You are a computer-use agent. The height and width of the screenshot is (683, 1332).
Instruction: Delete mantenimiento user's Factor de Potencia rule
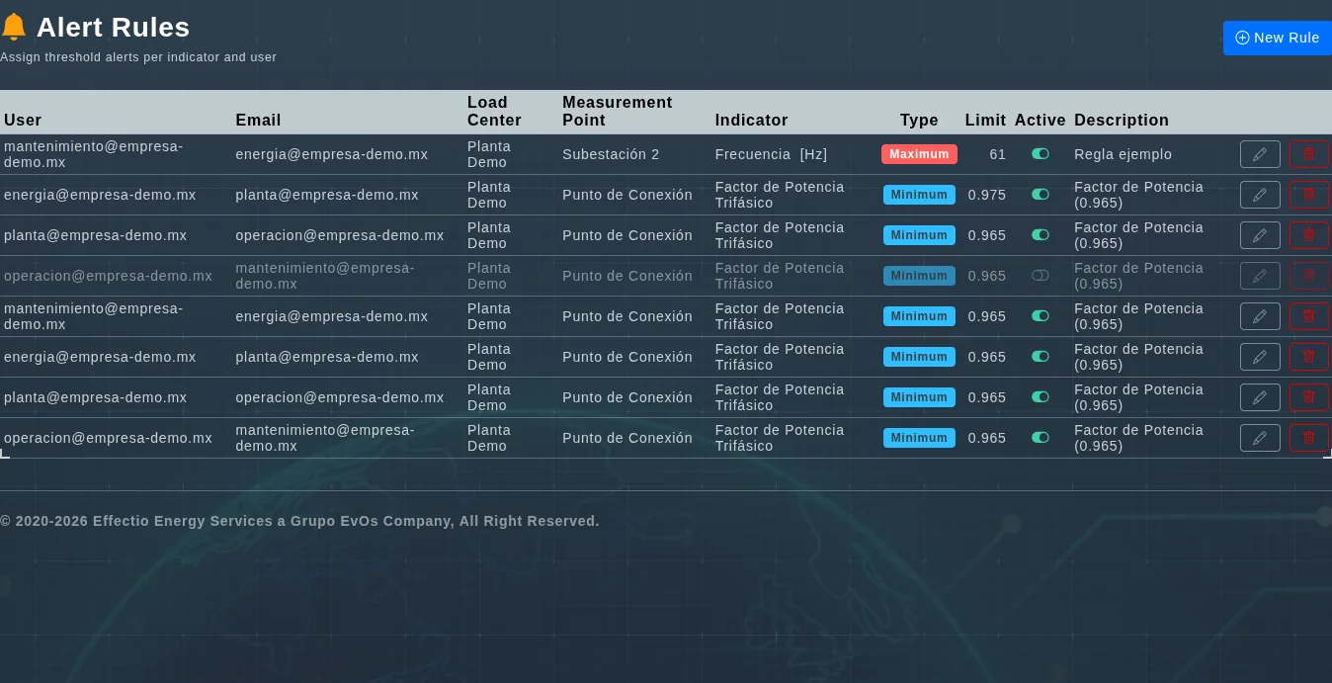pos(1309,316)
